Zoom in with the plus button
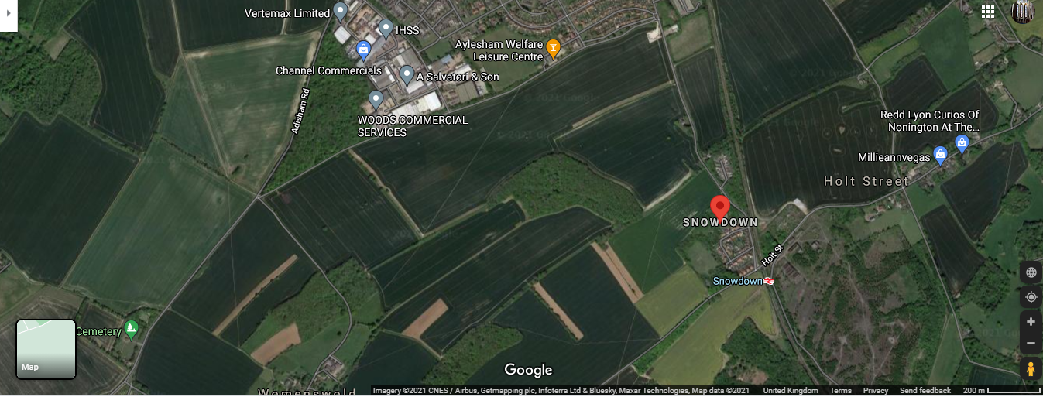Image resolution: width=1043 pixels, height=397 pixels. point(1031,321)
